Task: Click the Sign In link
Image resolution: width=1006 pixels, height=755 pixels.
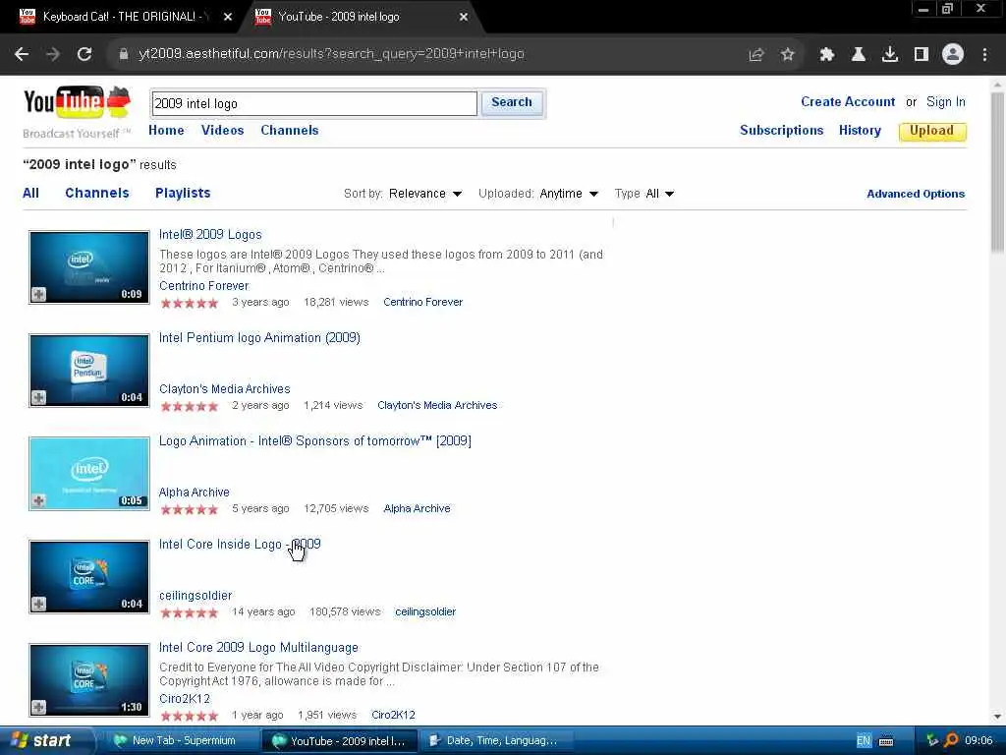Action: tap(946, 102)
